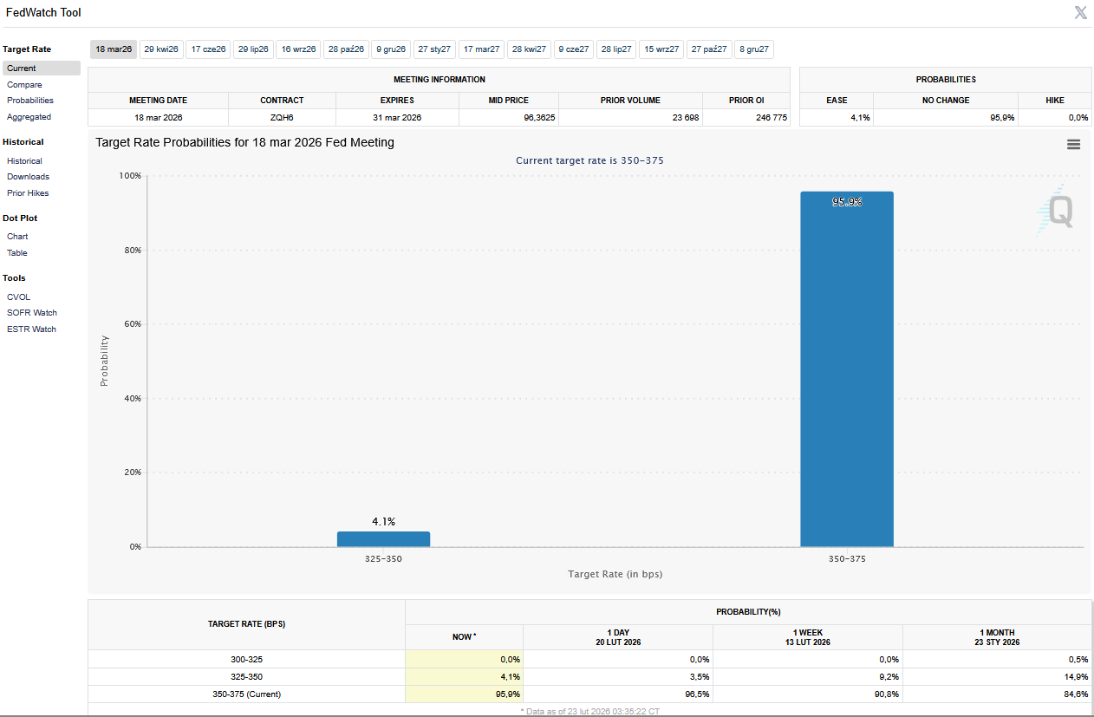The width and height of the screenshot is (1094, 717).
Task: Switch to the 17 cze26 meeting tab
Action: pyautogui.click(x=208, y=49)
